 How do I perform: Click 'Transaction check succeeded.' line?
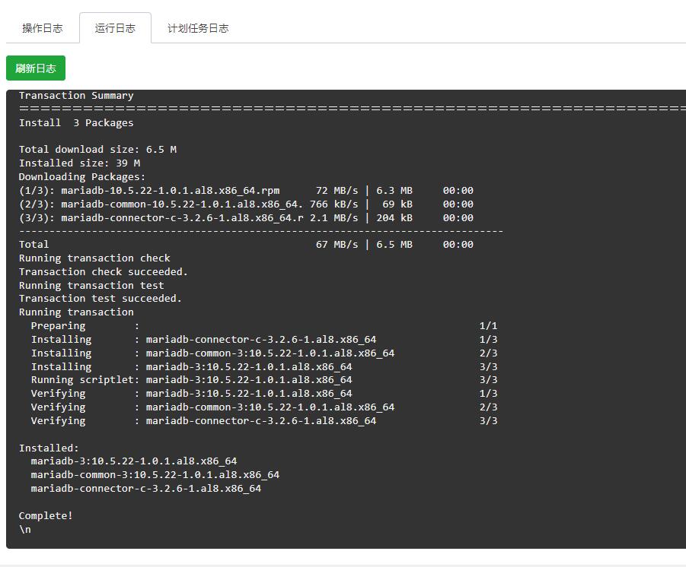pyautogui.click(x=104, y=271)
